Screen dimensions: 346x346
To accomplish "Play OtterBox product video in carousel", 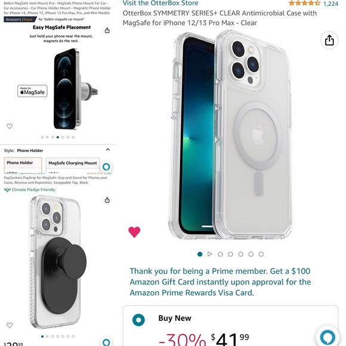I will pos(210,254).
